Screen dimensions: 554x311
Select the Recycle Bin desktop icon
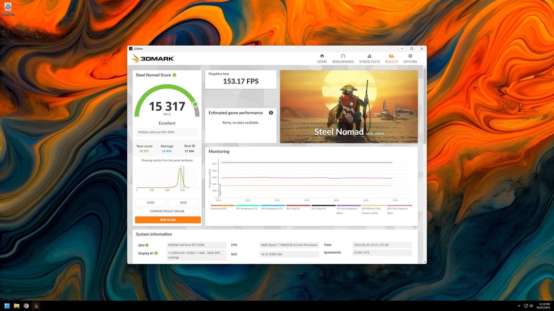[x=8, y=9]
